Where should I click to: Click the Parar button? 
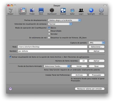[97, 66]
